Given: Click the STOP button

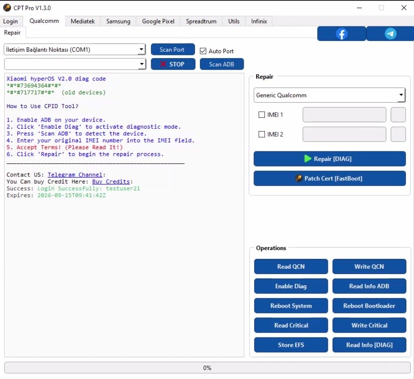Looking at the screenshot, I should pos(173,64).
